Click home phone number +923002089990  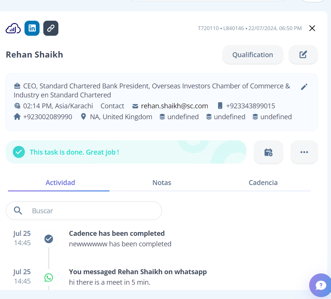click(x=47, y=117)
